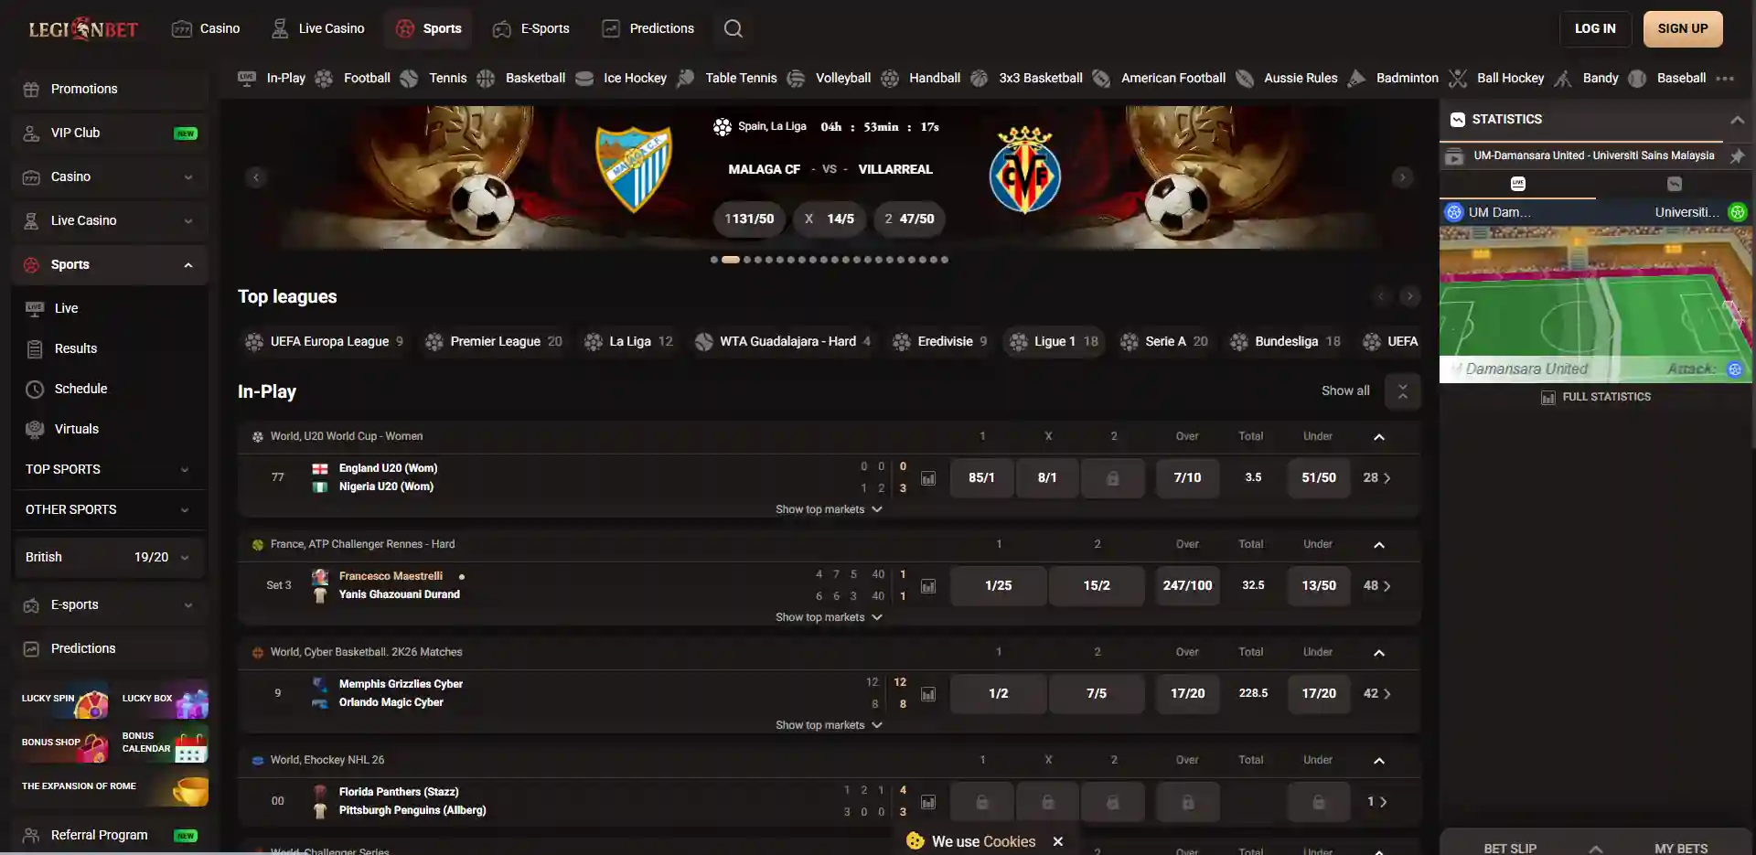
Task: Show more sports with three-dots icon
Action: click(x=1725, y=79)
